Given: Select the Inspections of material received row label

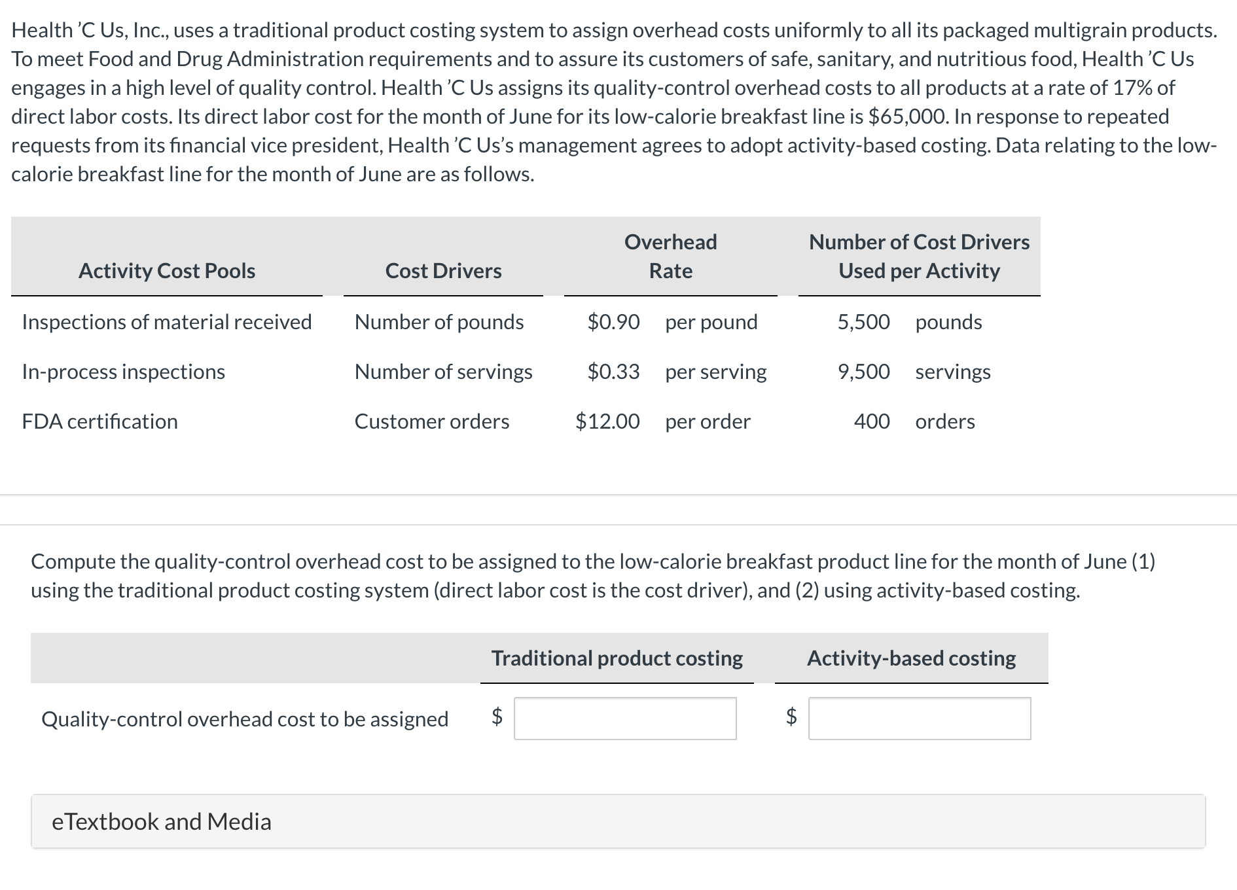Looking at the screenshot, I should tap(167, 322).
